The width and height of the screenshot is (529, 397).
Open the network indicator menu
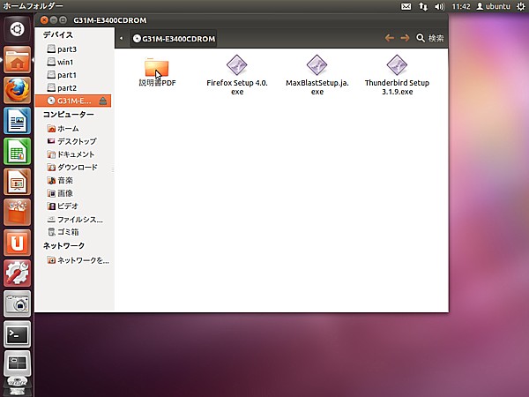tap(423, 6)
